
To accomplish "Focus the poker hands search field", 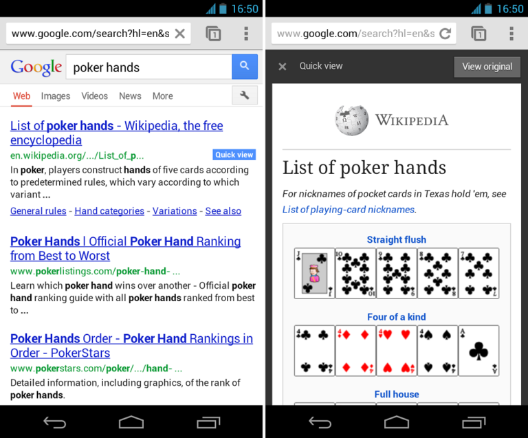I will click(149, 67).
